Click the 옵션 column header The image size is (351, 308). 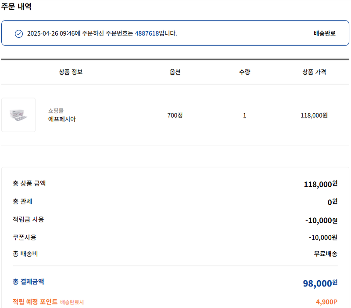click(175, 72)
